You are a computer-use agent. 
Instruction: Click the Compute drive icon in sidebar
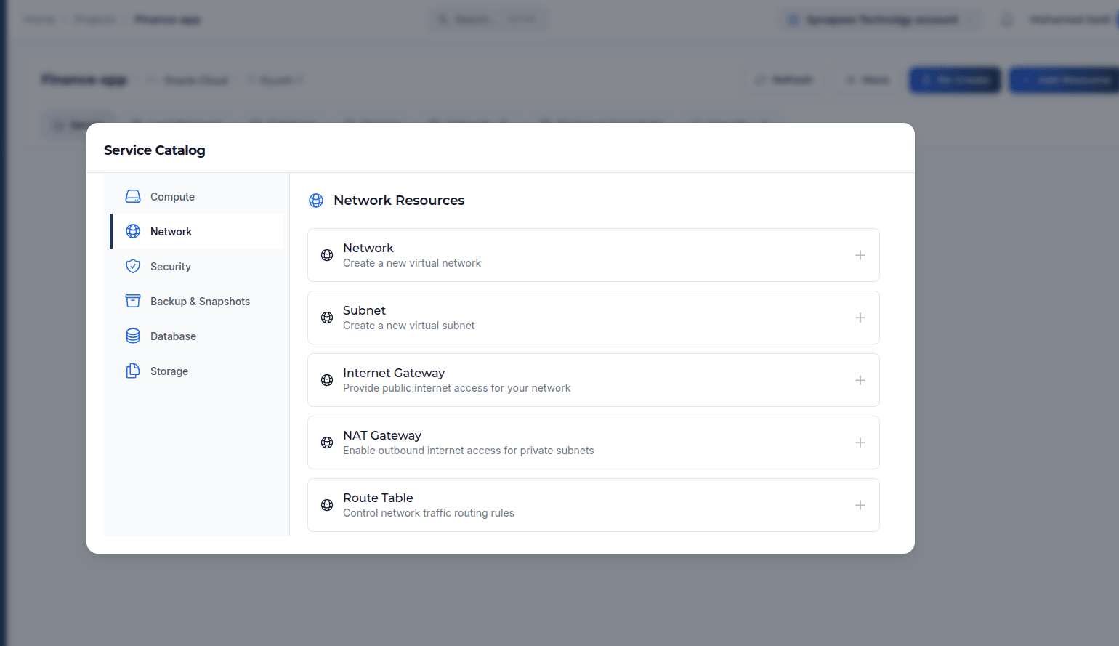click(133, 196)
